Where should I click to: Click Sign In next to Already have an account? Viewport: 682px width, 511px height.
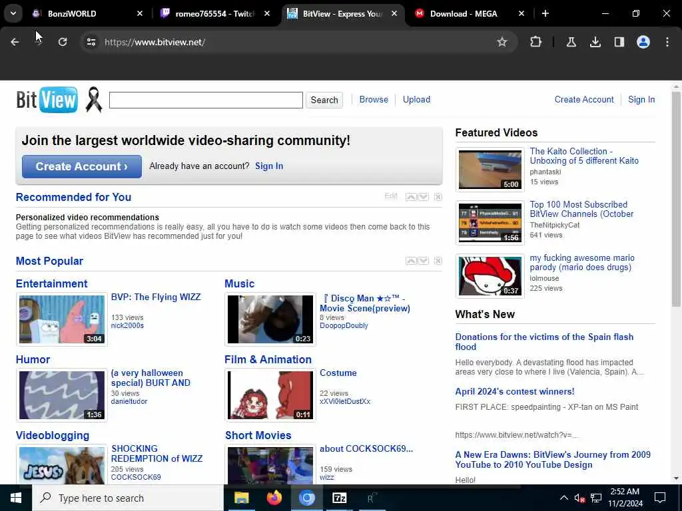(269, 166)
